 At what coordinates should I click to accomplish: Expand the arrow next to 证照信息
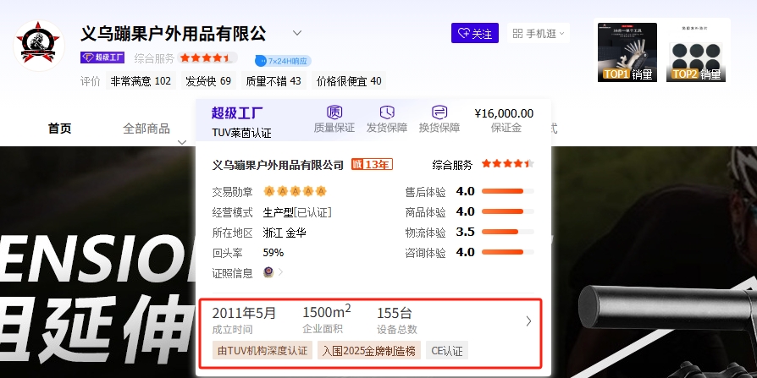[x=280, y=272]
